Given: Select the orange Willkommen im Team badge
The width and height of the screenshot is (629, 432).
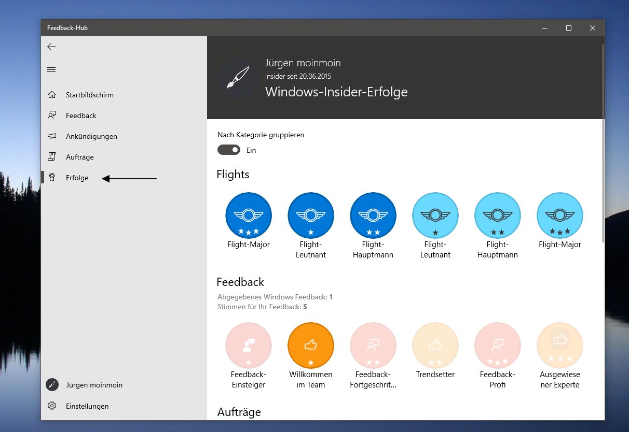Looking at the screenshot, I should point(311,345).
